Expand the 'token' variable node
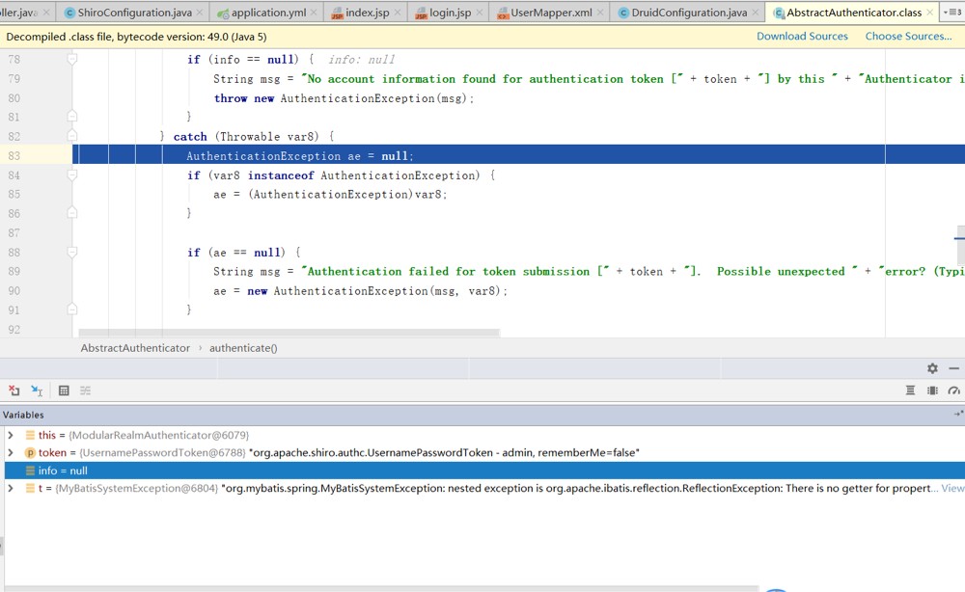Viewport: 965px width, 592px height. point(11,452)
